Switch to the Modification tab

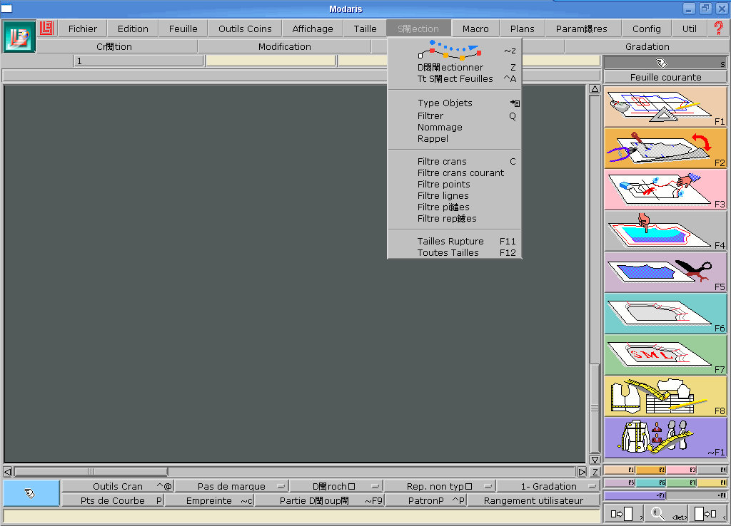pyautogui.click(x=284, y=46)
